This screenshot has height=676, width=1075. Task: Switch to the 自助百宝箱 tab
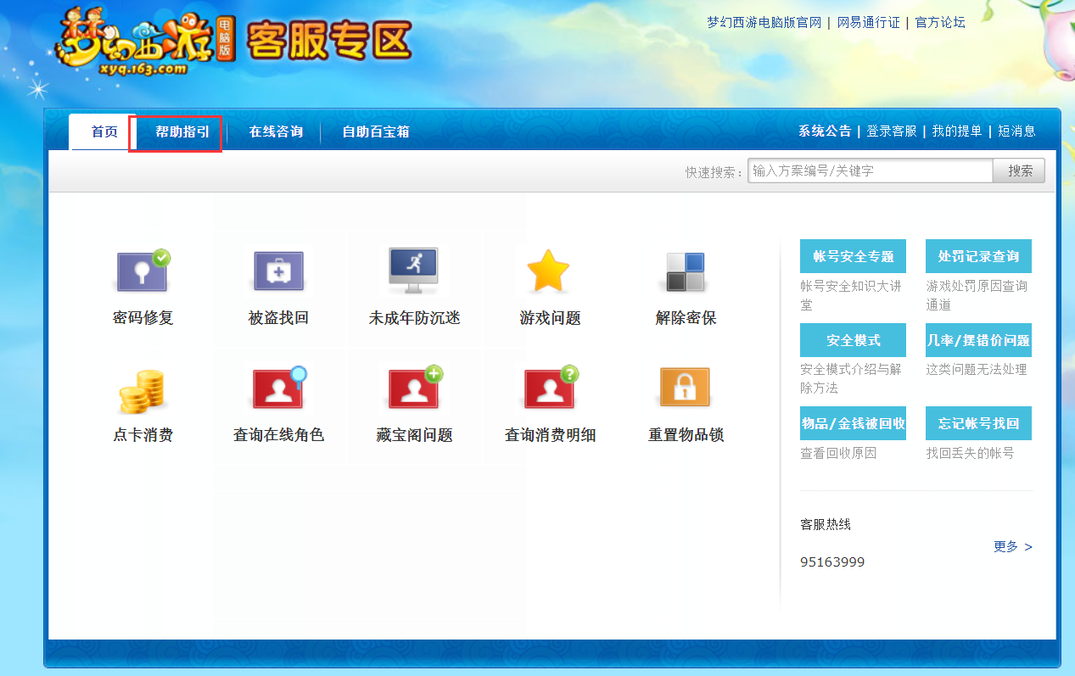pyautogui.click(x=376, y=131)
